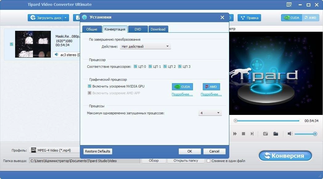Click the fast forward icon in player
Viewport: 323px width, 179px height.
(x=235, y=134)
